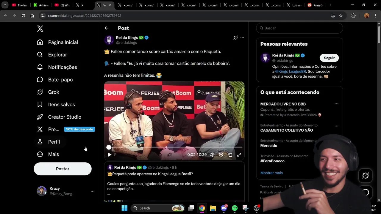Expand the video to fullscreen
381x214 pixels.
pos(239,155)
